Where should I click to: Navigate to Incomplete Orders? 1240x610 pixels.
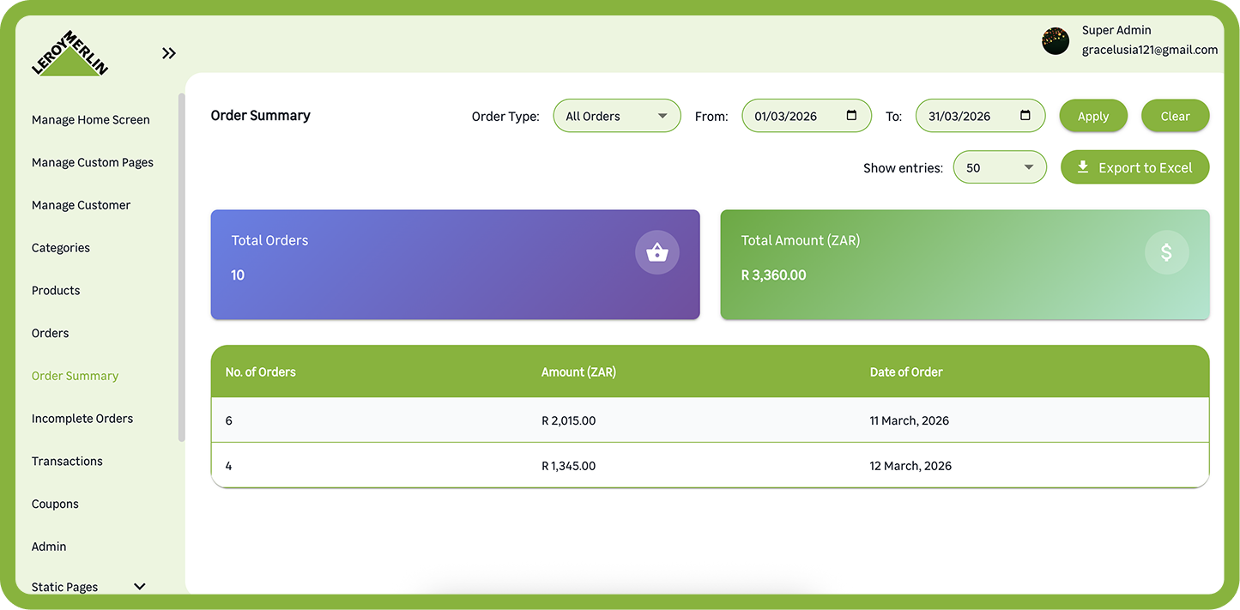tap(82, 419)
